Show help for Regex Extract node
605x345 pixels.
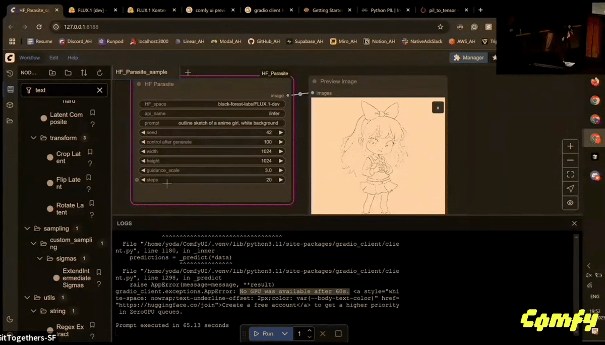coord(93,336)
